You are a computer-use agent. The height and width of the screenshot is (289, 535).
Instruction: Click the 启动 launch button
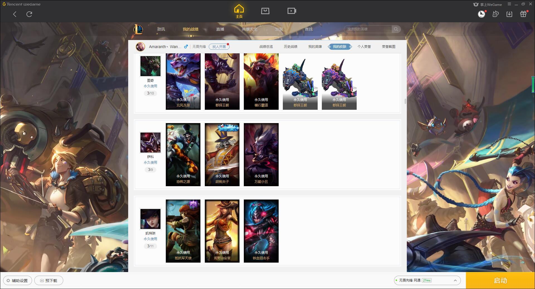pos(500,280)
